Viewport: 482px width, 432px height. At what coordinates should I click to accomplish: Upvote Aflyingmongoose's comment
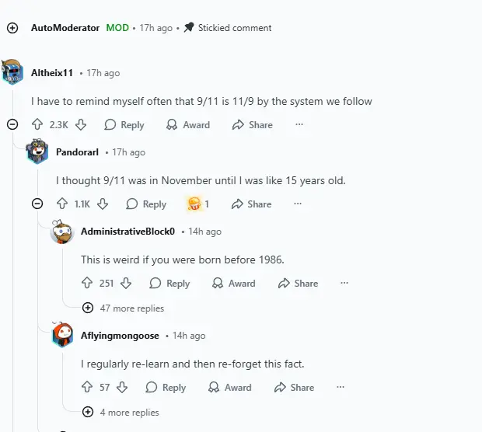tap(87, 388)
